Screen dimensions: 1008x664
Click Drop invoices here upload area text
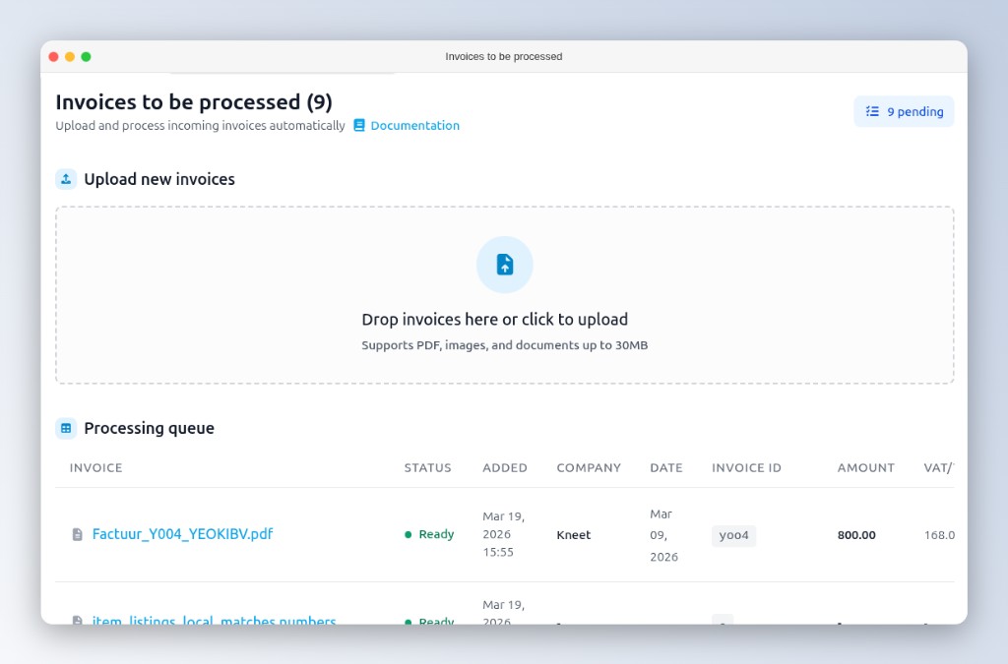(494, 320)
